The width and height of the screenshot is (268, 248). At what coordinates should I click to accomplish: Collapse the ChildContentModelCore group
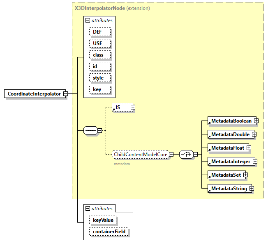click(x=171, y=154)
